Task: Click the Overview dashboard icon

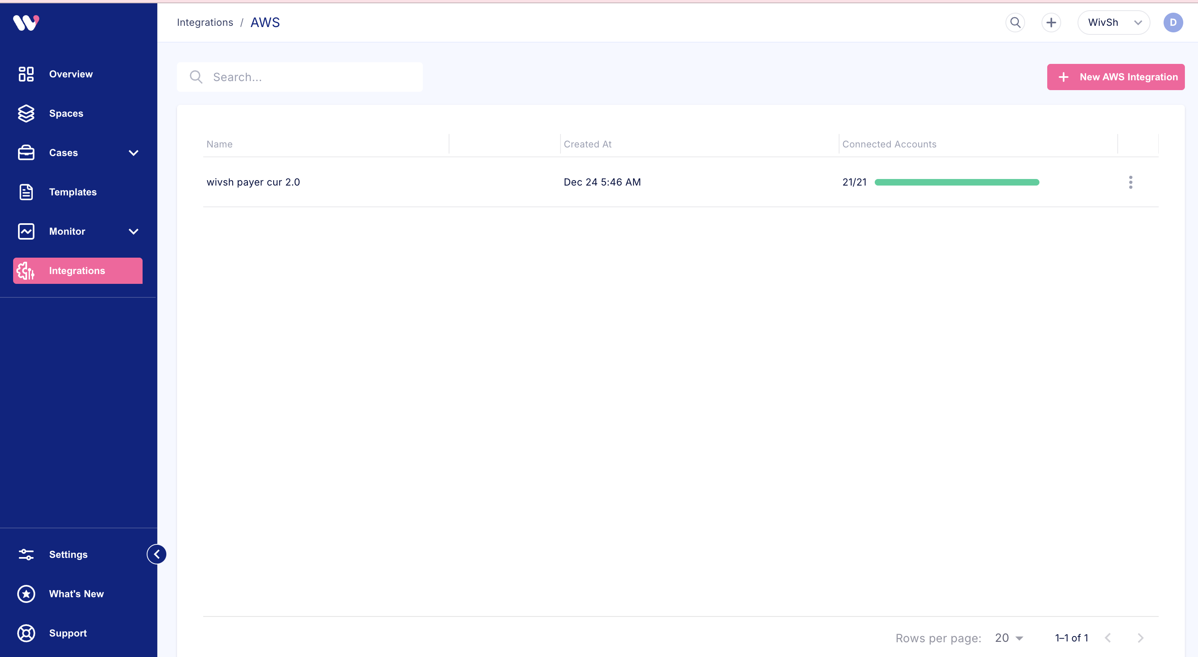Action: tap(26, 74)
